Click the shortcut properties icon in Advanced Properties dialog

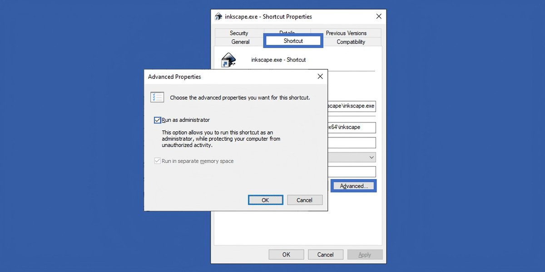point(157,97)
